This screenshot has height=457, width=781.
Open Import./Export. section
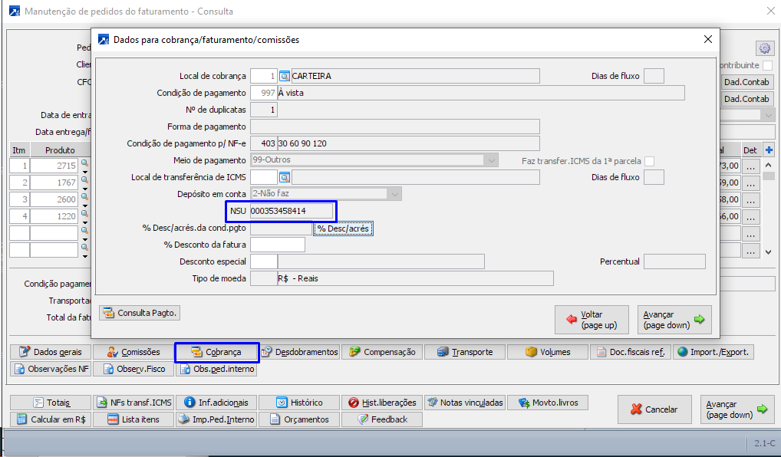(713, 352)
